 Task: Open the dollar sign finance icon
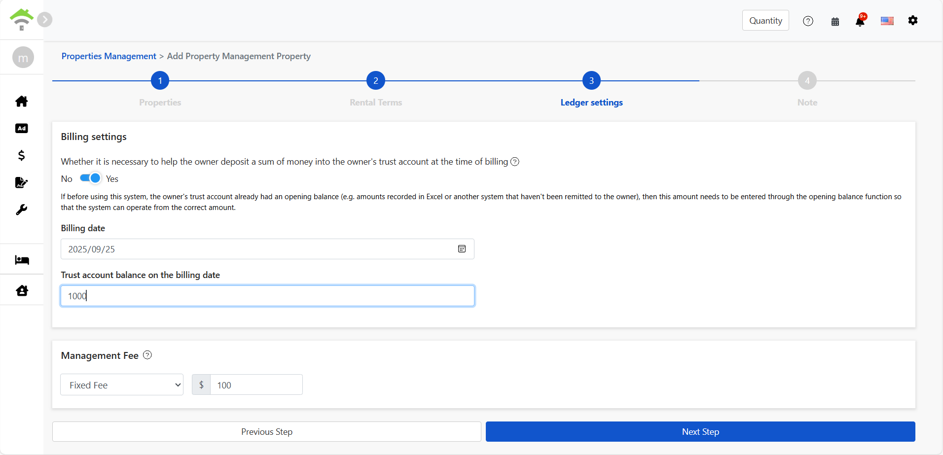tap(22, 156)
